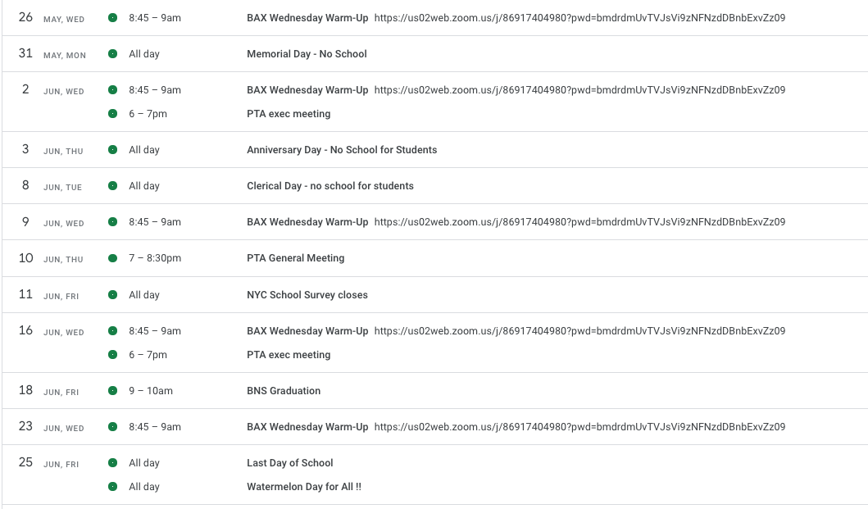Open the June 2 PTA exec meeting
Viewport: 868px width, 509px height.
(x=289, y=114)
